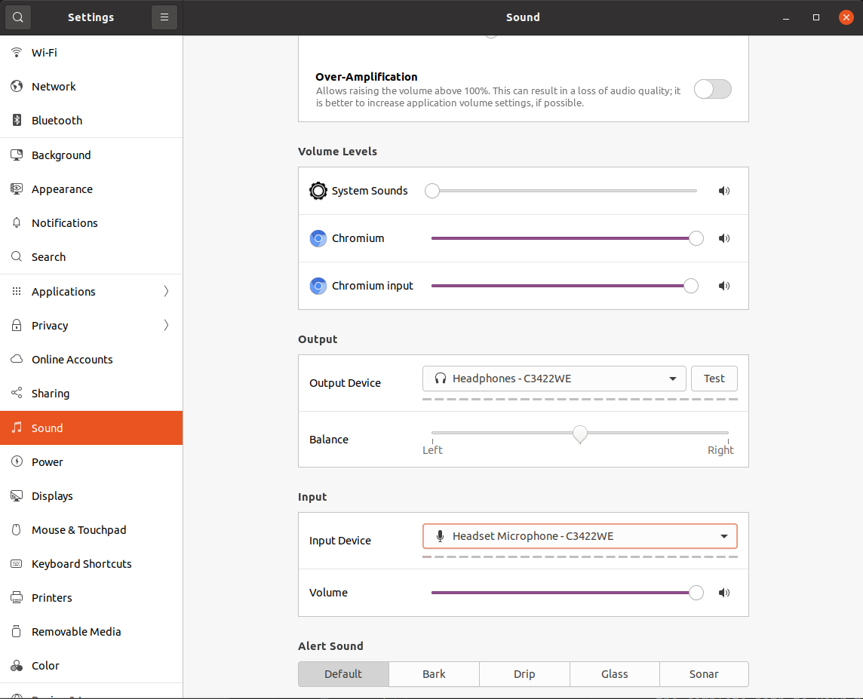The image size is (863, 699).
Task: Click the Wi-Fi icon in sidebar
Action: tap(17, 52)
